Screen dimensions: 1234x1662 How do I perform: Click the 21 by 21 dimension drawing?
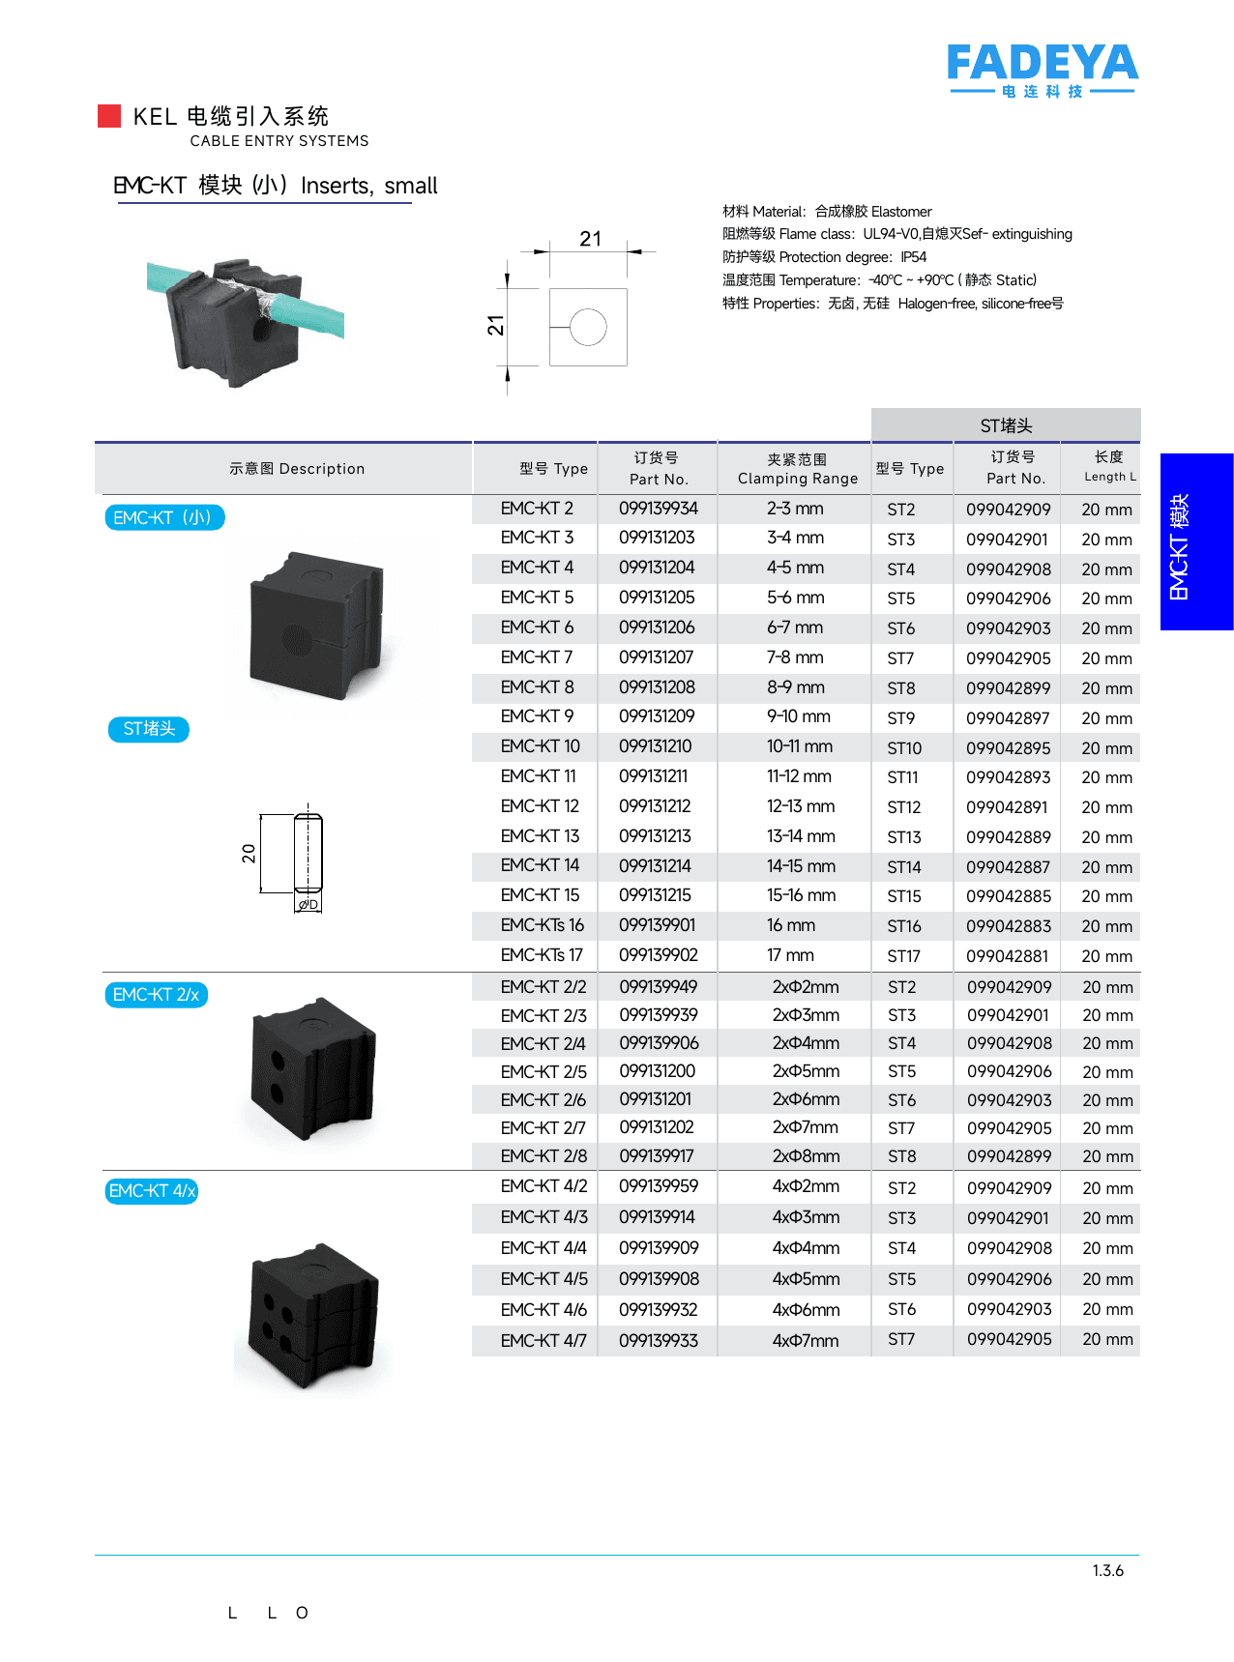(571, 311)
